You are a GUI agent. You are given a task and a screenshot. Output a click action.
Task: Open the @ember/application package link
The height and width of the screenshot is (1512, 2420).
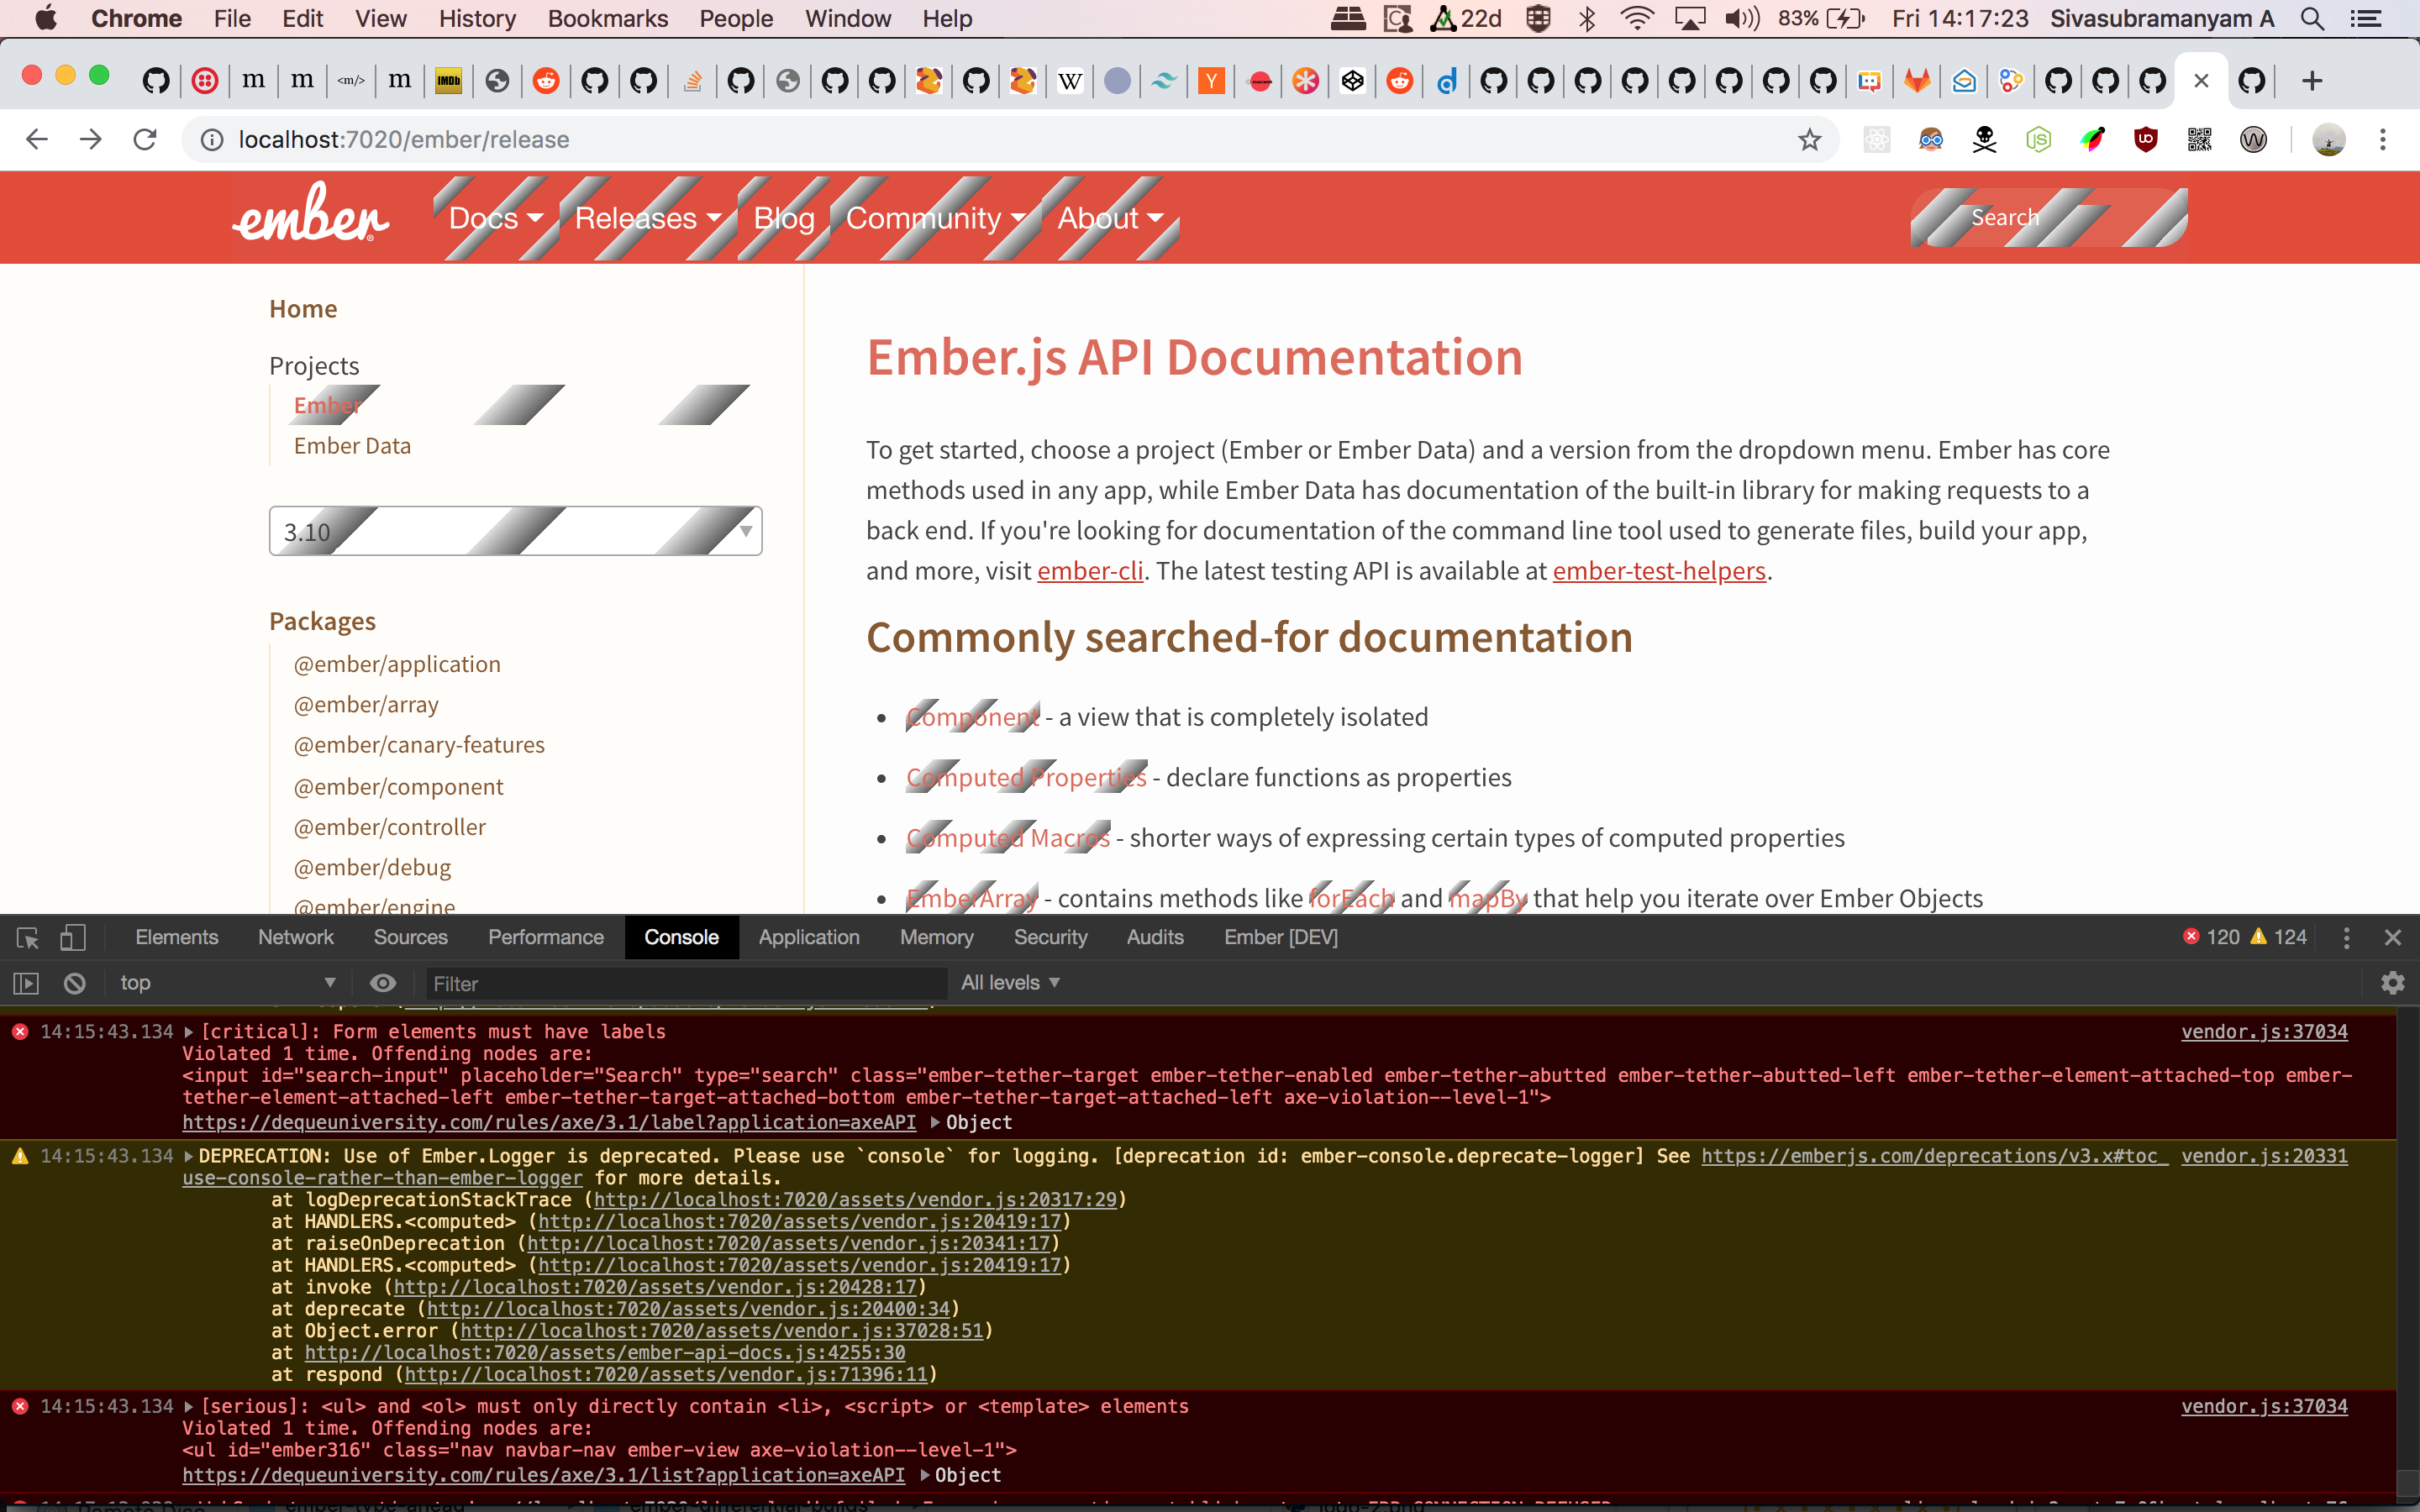pos(397,665)
